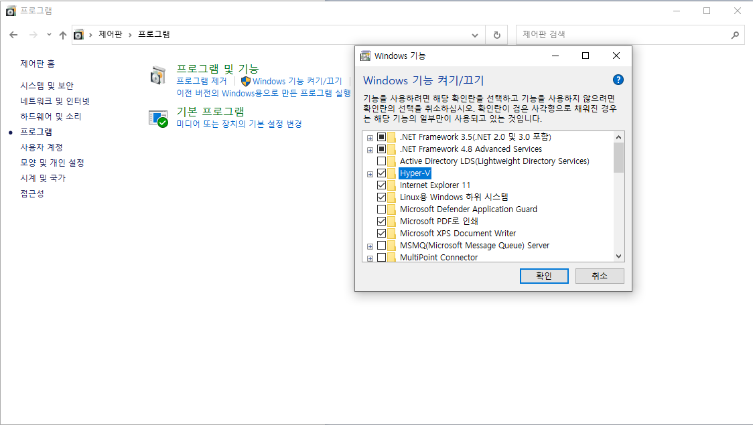Open 시스템 및 보안 category
This screenshot has height=425, width=753.
point(47,86)
